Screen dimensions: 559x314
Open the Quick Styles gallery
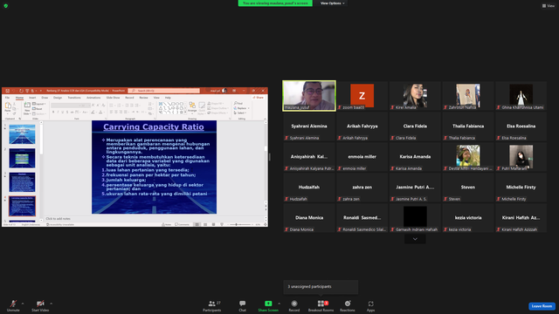202,107
